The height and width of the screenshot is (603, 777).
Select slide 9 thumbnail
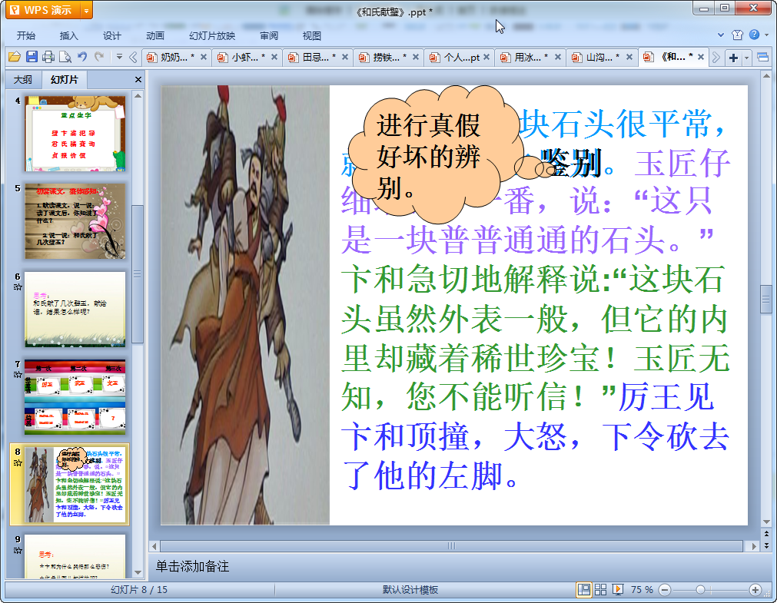[75, 555]
